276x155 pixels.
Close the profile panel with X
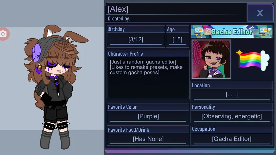tap(260, 13)
